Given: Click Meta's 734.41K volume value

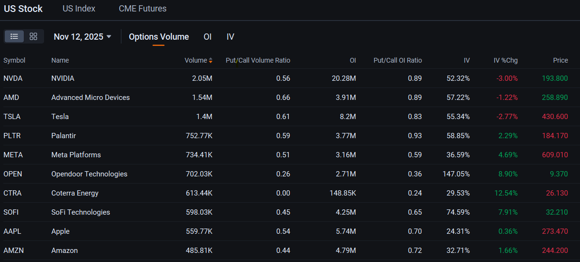Looking at the screenshot, I should (199, 155).
